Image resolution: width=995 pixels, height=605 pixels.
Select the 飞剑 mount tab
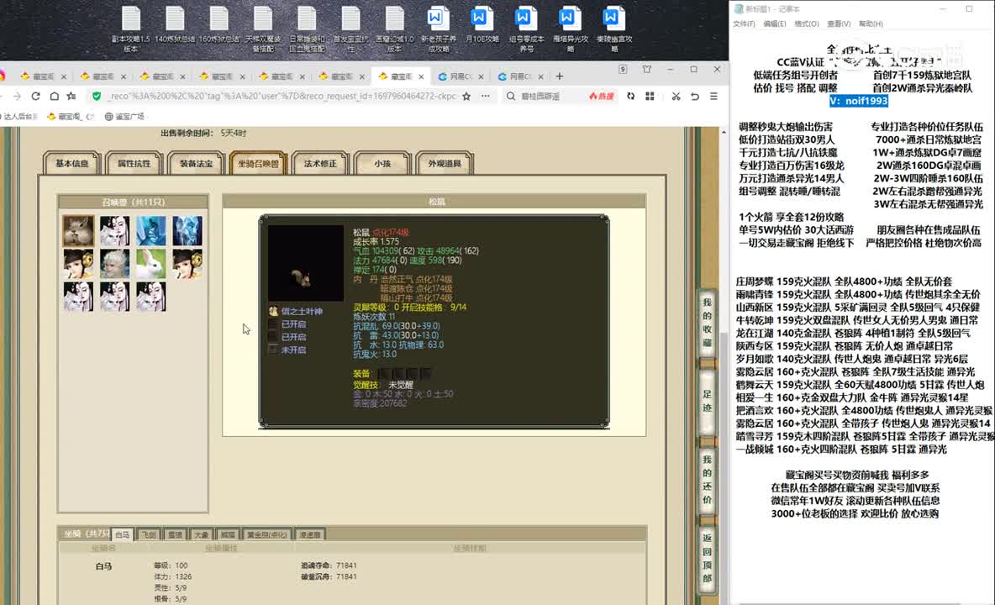[x=149, y=534]
